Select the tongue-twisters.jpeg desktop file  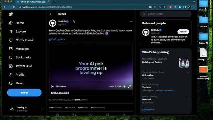pyautogui.click(x=203, y=73)
